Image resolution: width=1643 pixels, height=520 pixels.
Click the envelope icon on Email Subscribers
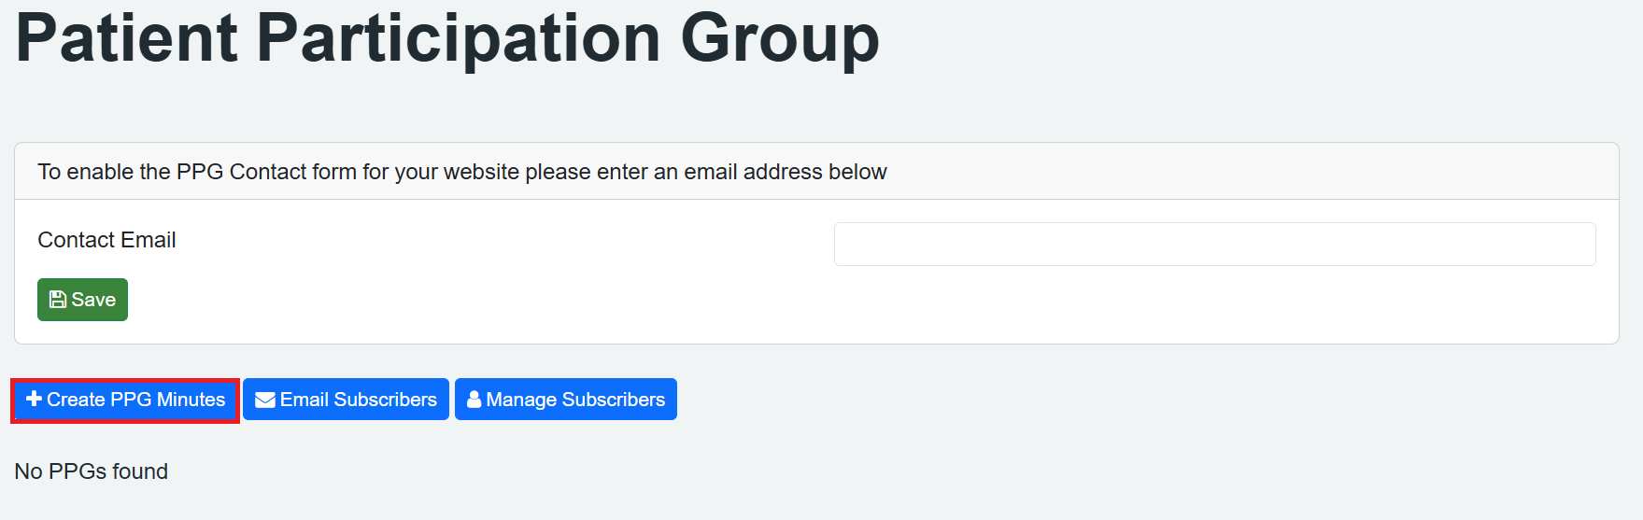click(265, 400)
